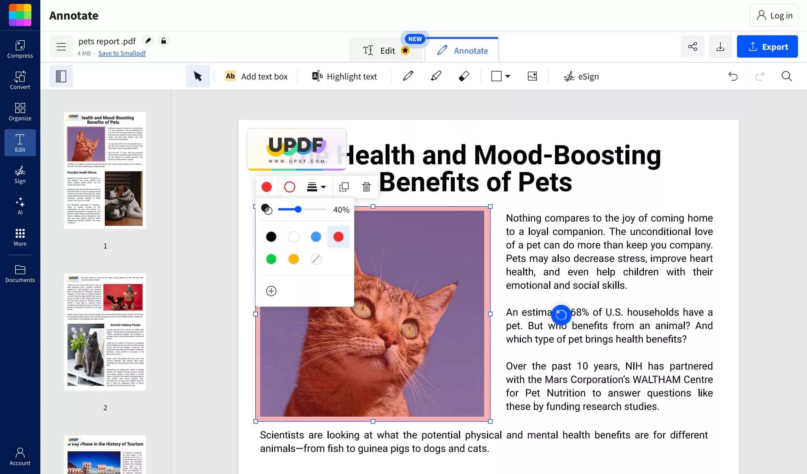Toggle the sidebar panel visibility

pos(61,76)
